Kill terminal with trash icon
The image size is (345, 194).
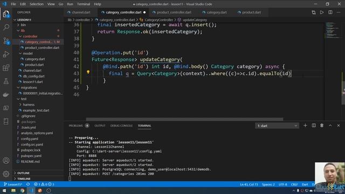(322, 126)
